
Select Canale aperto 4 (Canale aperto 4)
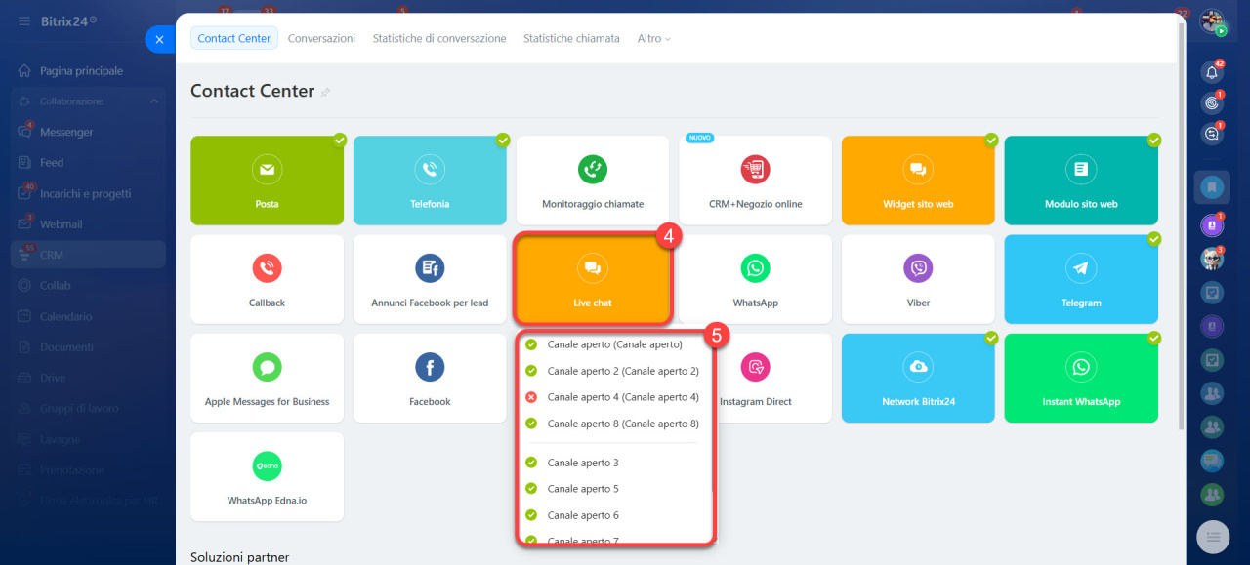tap(615, 397)
